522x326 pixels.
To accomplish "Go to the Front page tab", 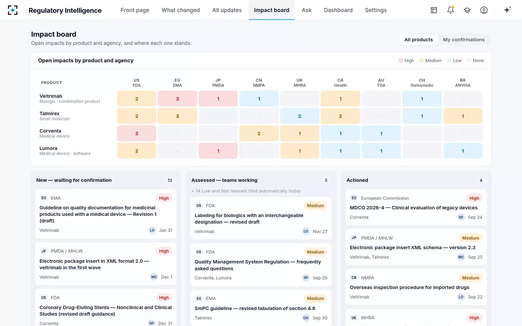I will point(135,10).
